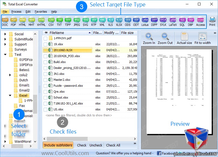Image resolution: width=218 pixels, height=157 pixels.
Task: Pick XHTML output format
Action: click(41, 22)
